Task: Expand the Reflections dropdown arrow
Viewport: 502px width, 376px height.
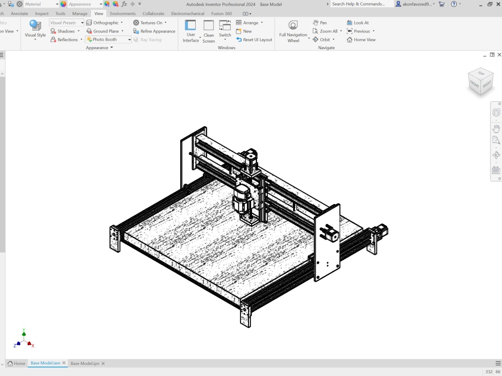Action: tap(81, 40)
